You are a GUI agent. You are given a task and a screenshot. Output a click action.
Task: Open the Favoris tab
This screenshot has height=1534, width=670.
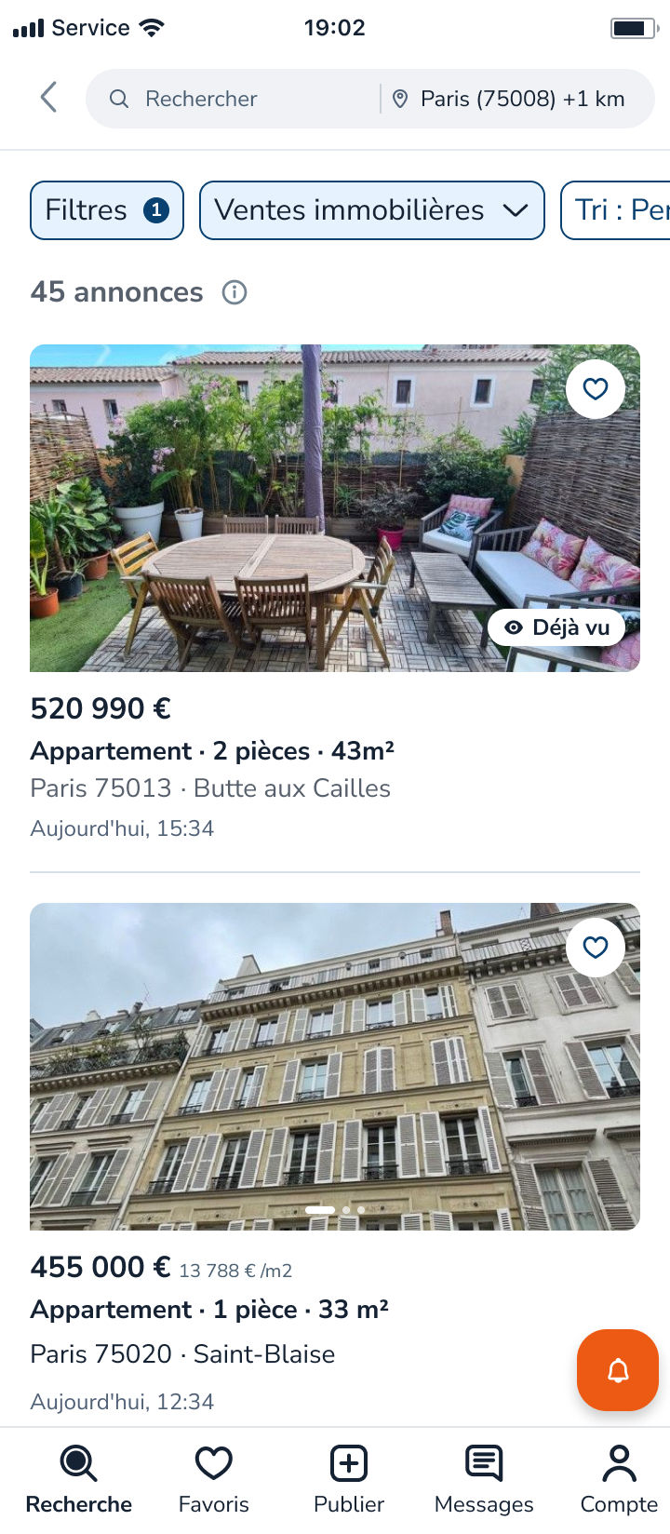point(214,1480)
